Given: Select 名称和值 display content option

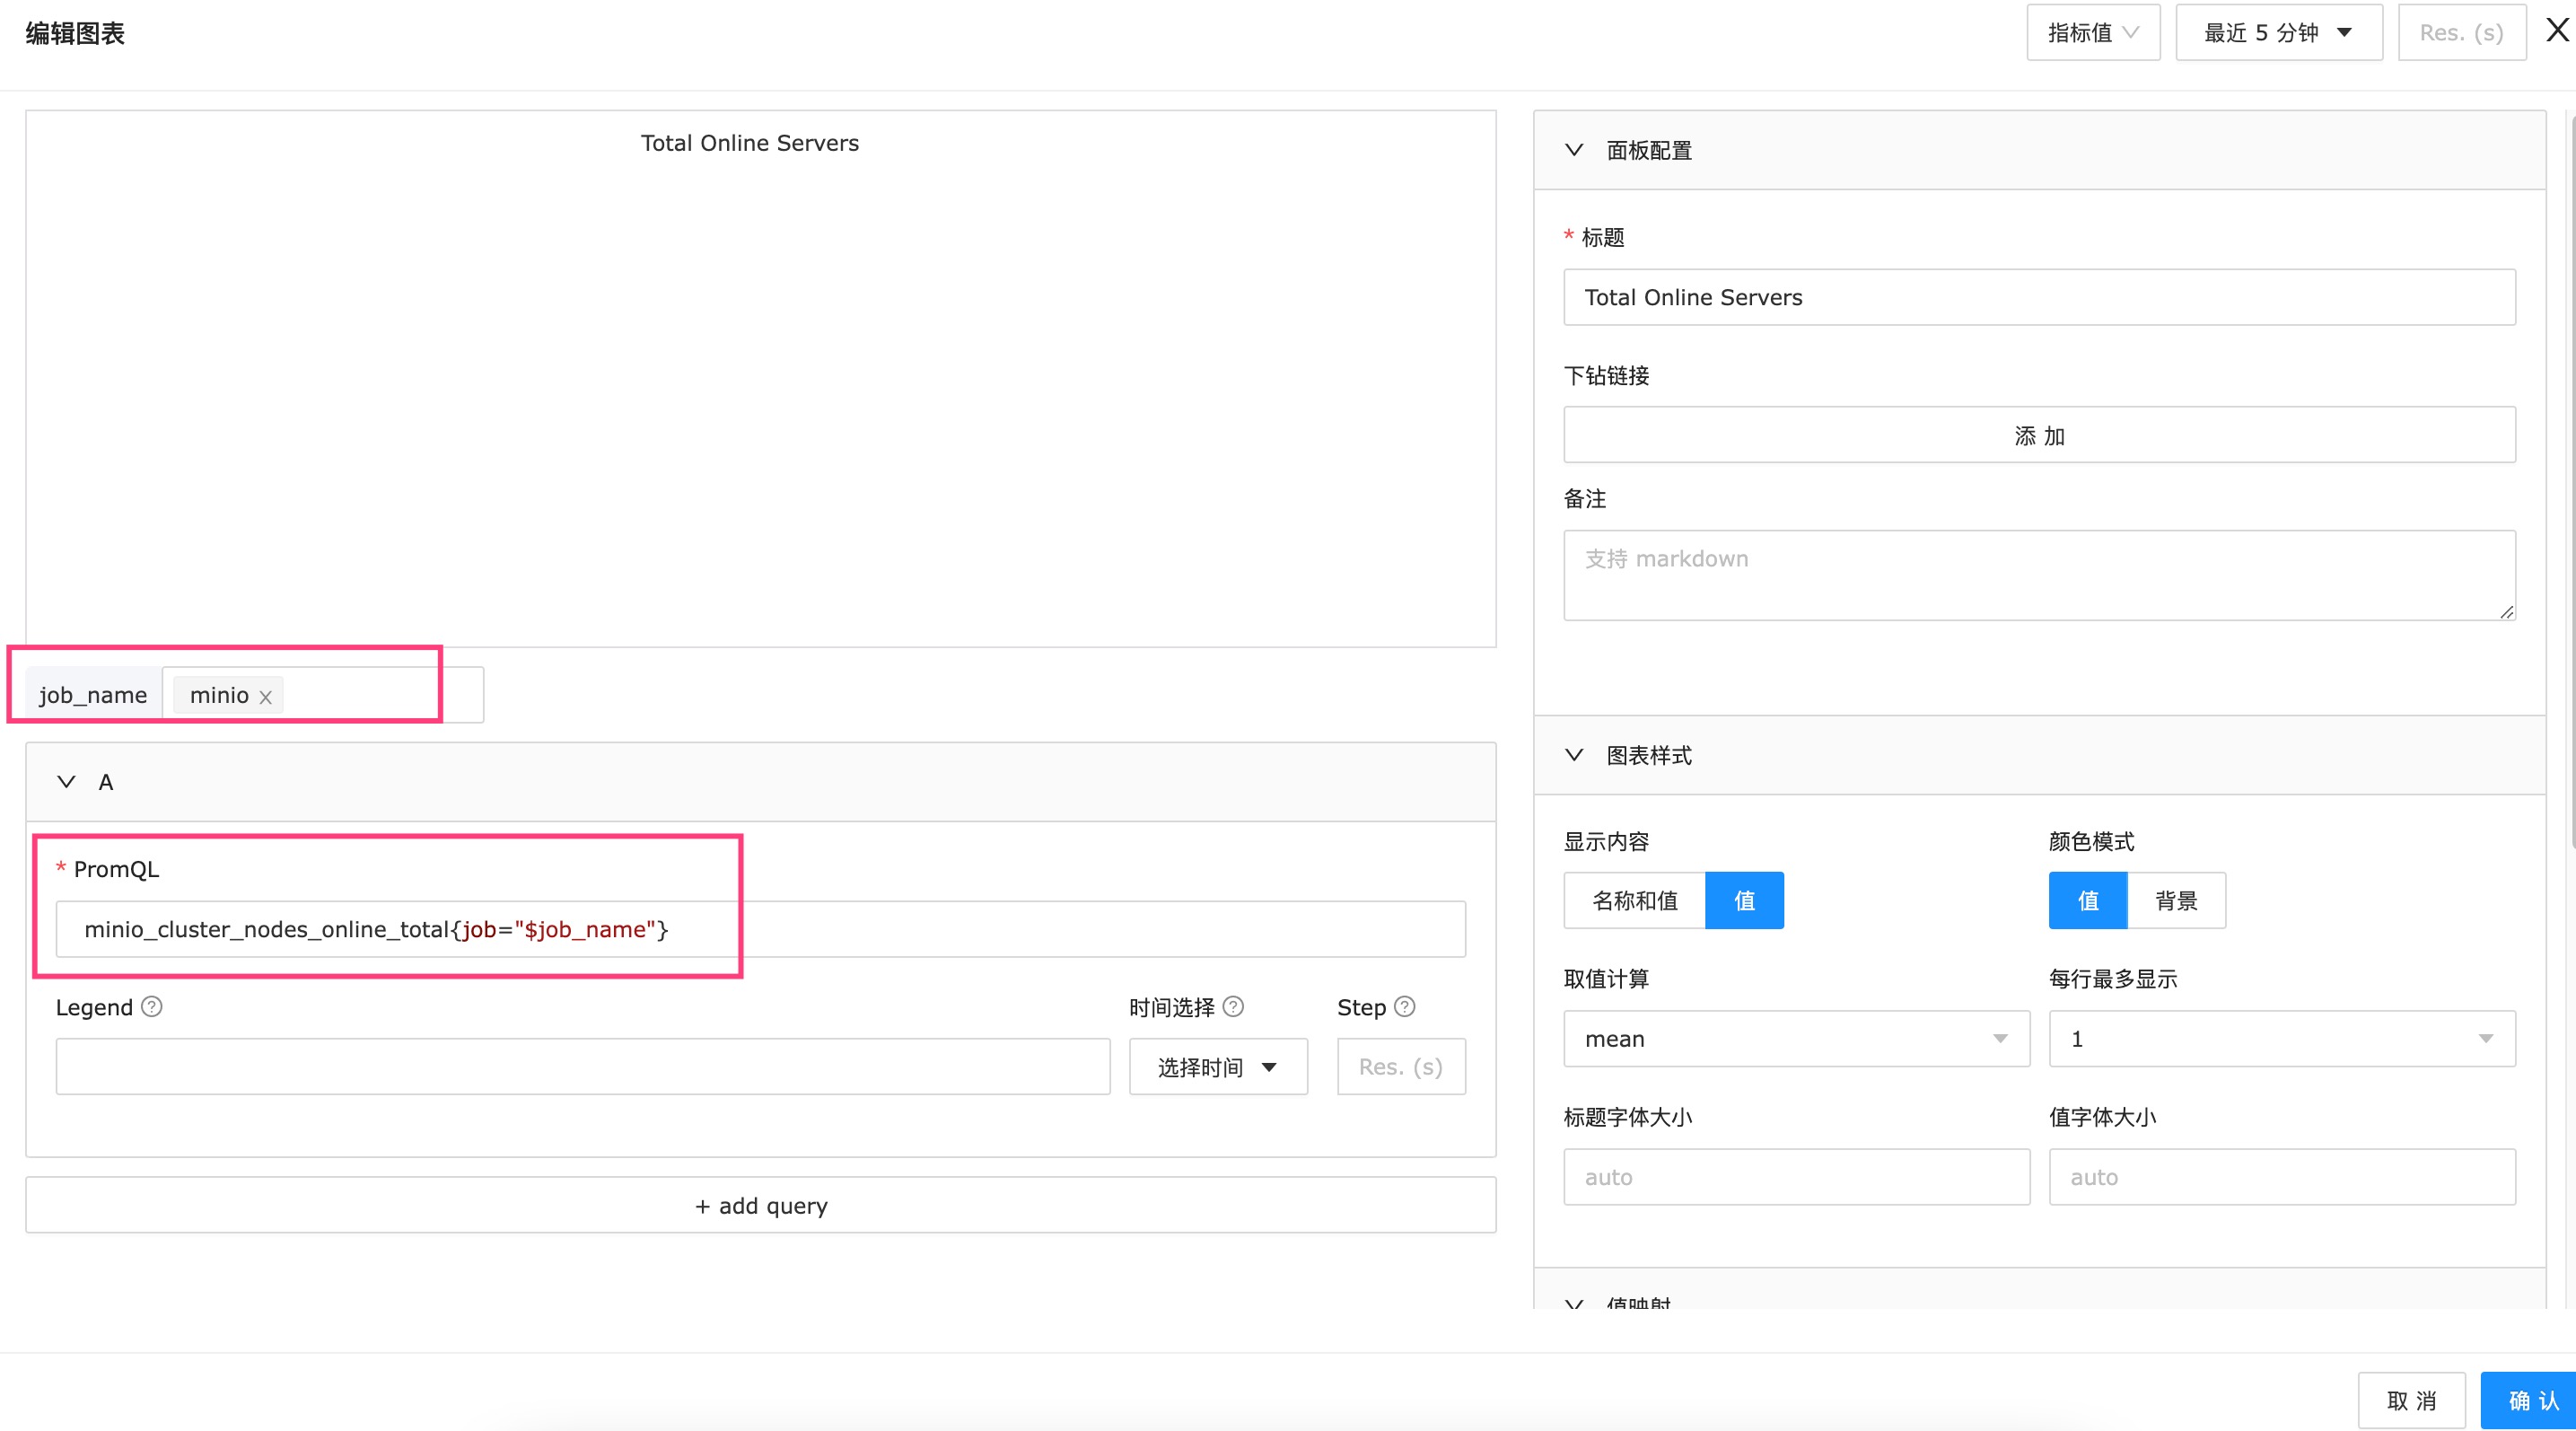Looking at the screenshot, I should (x=1635, y=901).
